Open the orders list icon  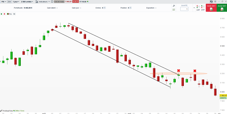(174, 10)
